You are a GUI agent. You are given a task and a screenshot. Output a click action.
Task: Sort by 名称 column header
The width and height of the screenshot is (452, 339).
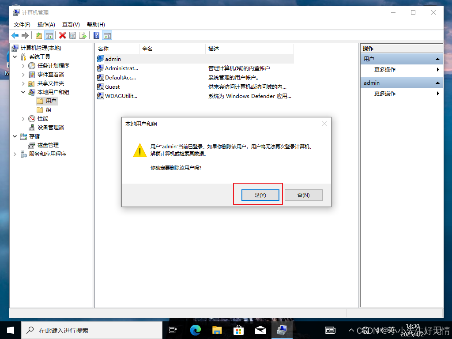pyautogui.click(x=117, y=49)
